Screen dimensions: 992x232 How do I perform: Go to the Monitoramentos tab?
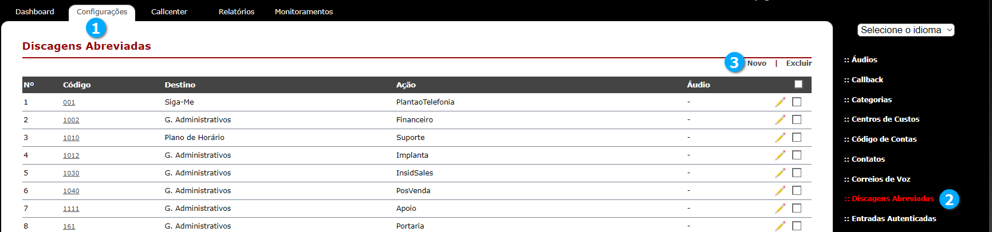(x=304, y=11)
